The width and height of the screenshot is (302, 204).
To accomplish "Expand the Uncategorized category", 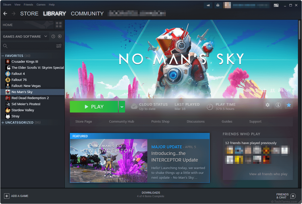I will click(3, 123).
